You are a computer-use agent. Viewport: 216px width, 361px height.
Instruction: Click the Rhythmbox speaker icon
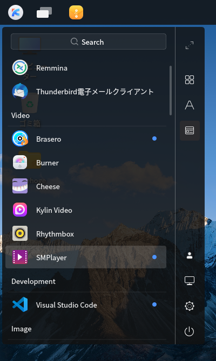20,233
